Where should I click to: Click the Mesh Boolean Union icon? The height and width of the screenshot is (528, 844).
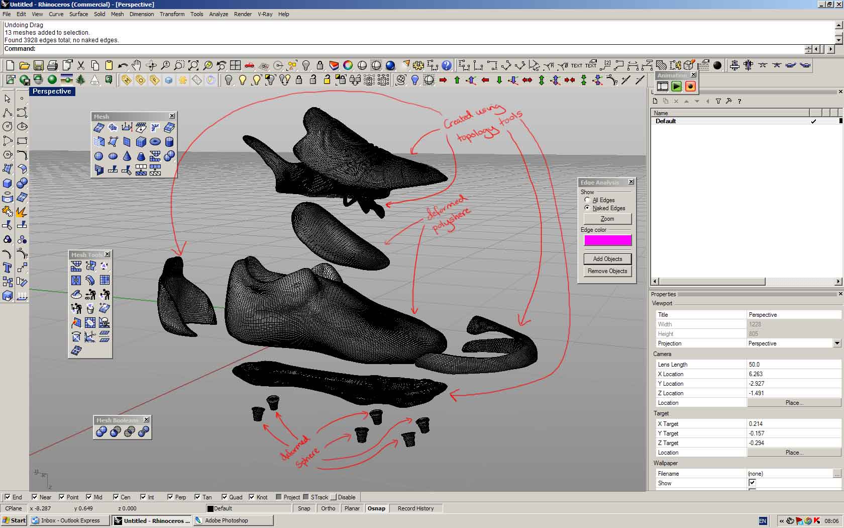point(101,431)
